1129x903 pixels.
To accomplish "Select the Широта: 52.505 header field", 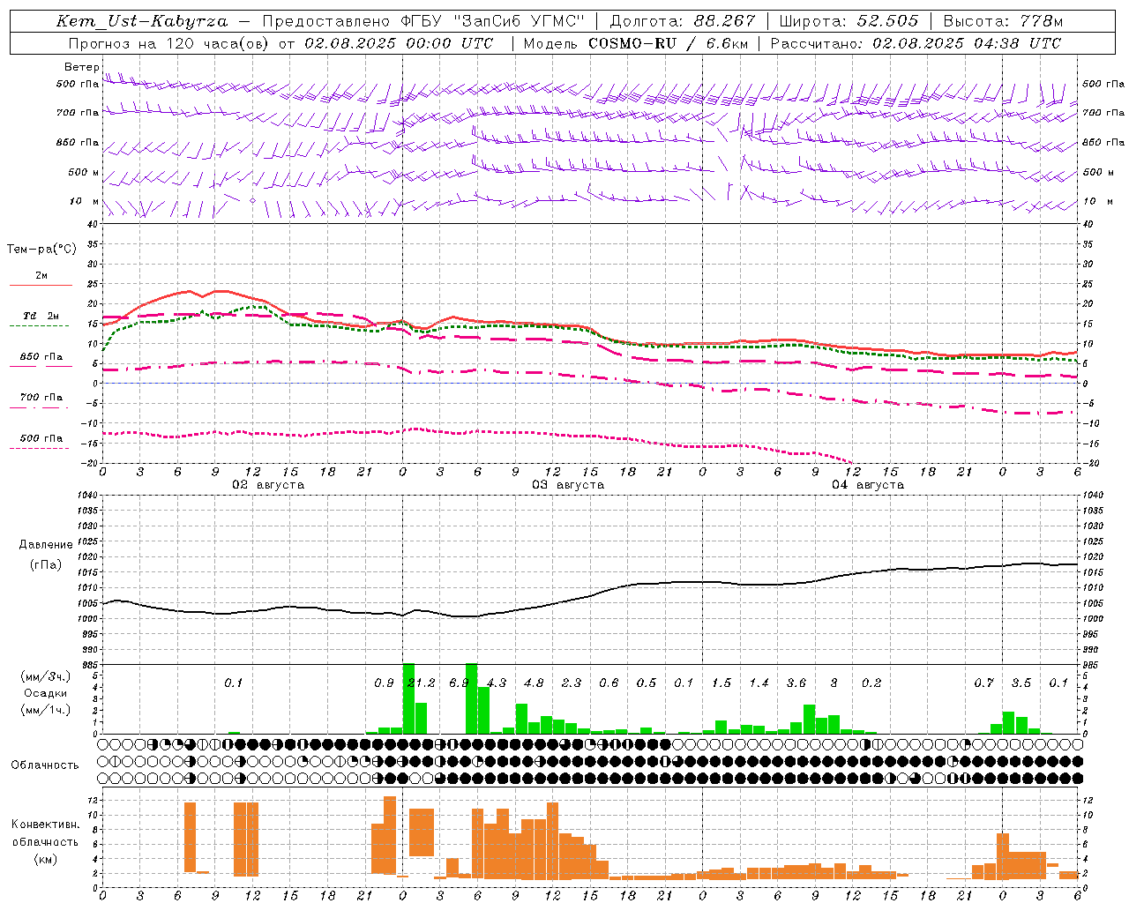I will pos(849,21).
